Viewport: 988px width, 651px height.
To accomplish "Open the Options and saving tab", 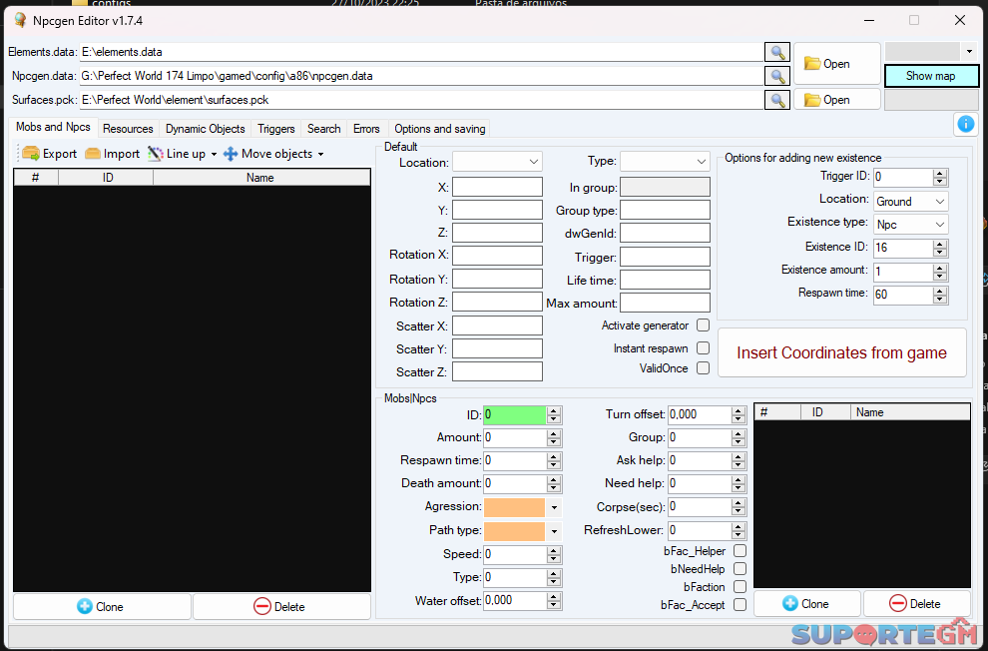I will coord(440,129).
